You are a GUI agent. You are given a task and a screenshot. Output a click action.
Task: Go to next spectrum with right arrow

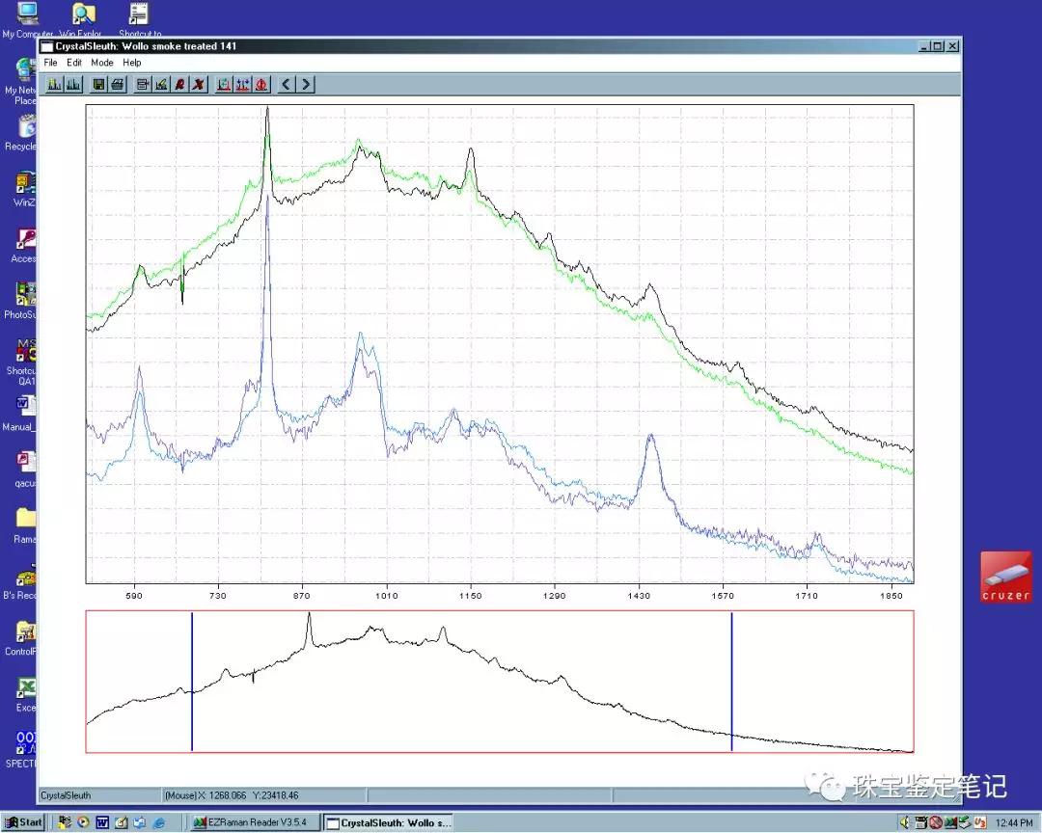point(306,85)
